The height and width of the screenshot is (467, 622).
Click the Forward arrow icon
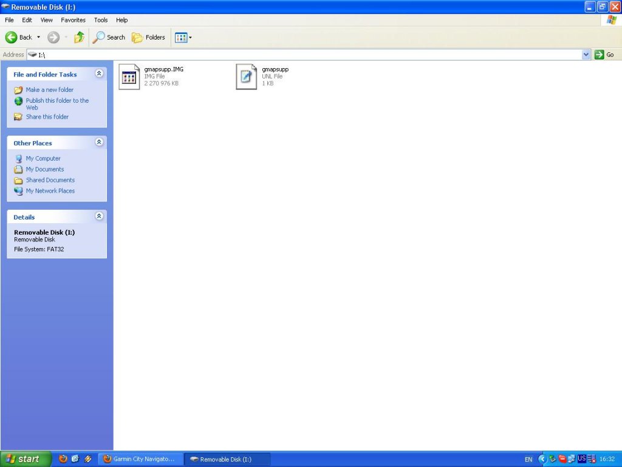53,37
